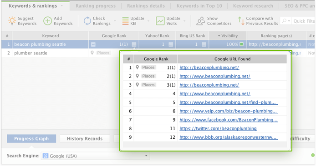Viewport: 316px width, 166px height.
Task: Click the Suggest Keywords lightbulb icon
Action: [12, 21]
